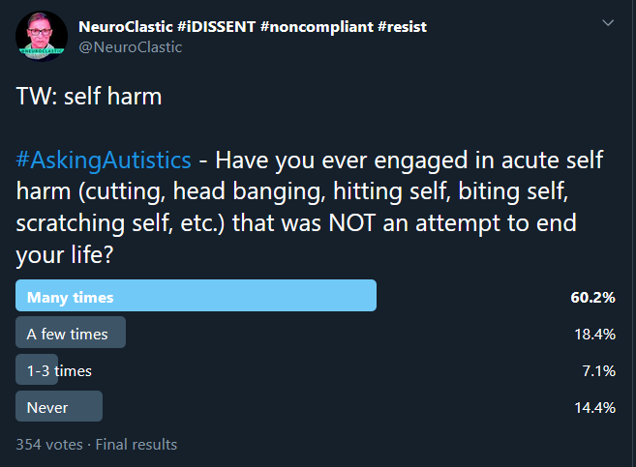Viewport: 636px width, 467px height.
Task: Click the 7.1% result percentage
Action: coord(599,370)
